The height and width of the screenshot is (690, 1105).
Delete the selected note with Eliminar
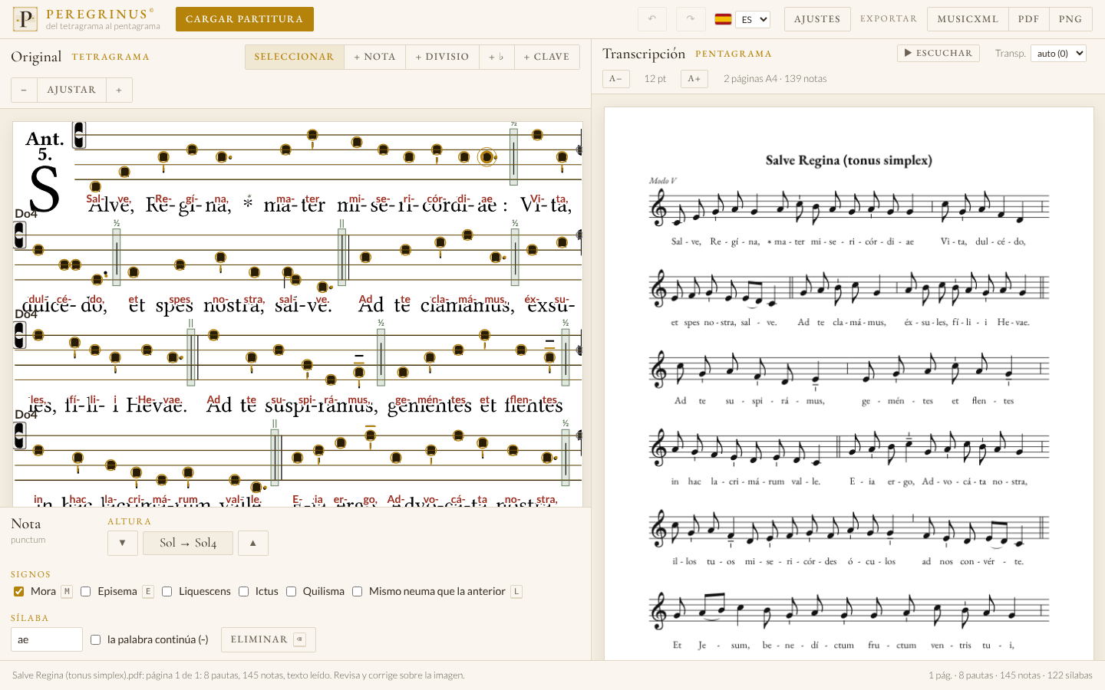tap(268, 639)
